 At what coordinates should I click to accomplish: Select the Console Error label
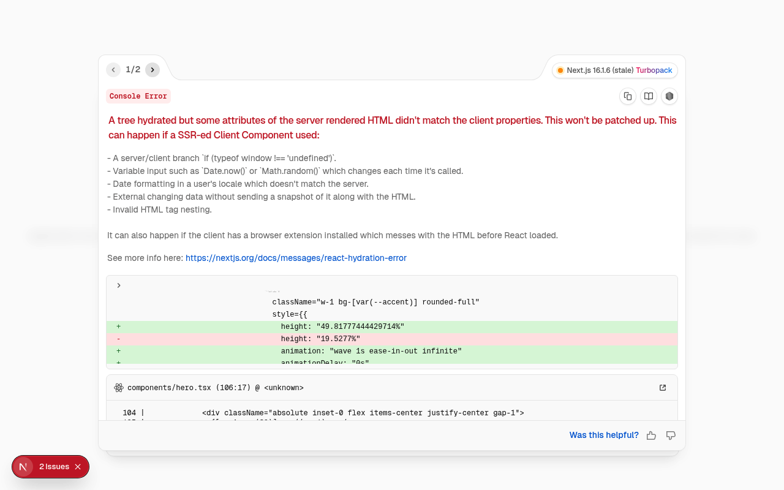pyautogui.click(x=138, y=96)
